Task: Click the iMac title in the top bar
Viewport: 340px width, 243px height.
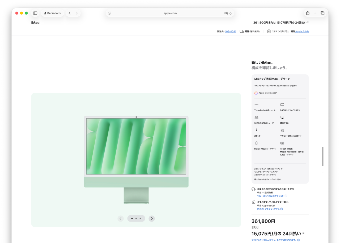Action: 35,22
